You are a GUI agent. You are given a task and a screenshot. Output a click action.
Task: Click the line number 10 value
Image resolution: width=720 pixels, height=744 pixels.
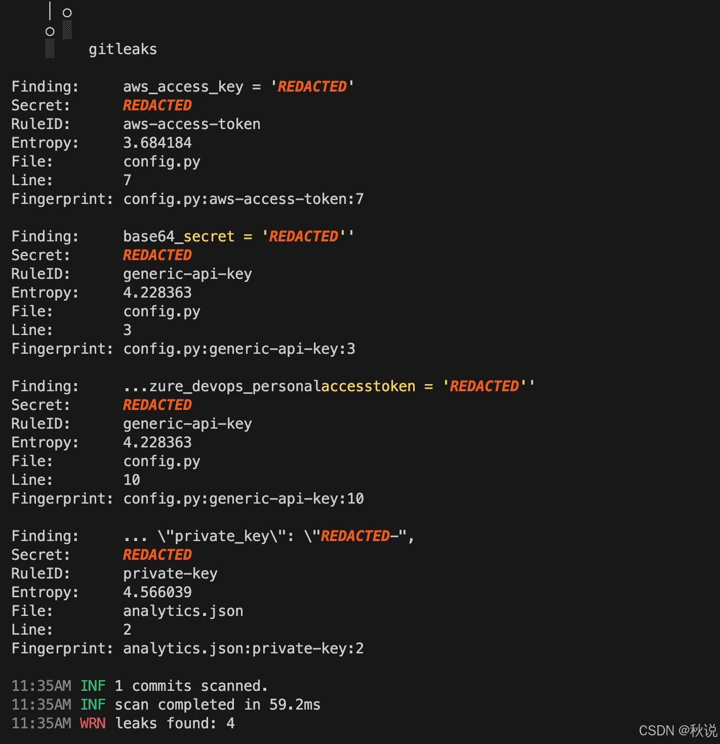point(132,480)
